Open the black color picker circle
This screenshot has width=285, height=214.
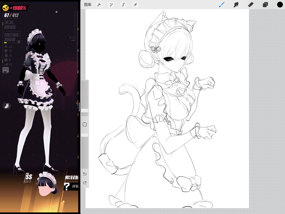point(280,4)
